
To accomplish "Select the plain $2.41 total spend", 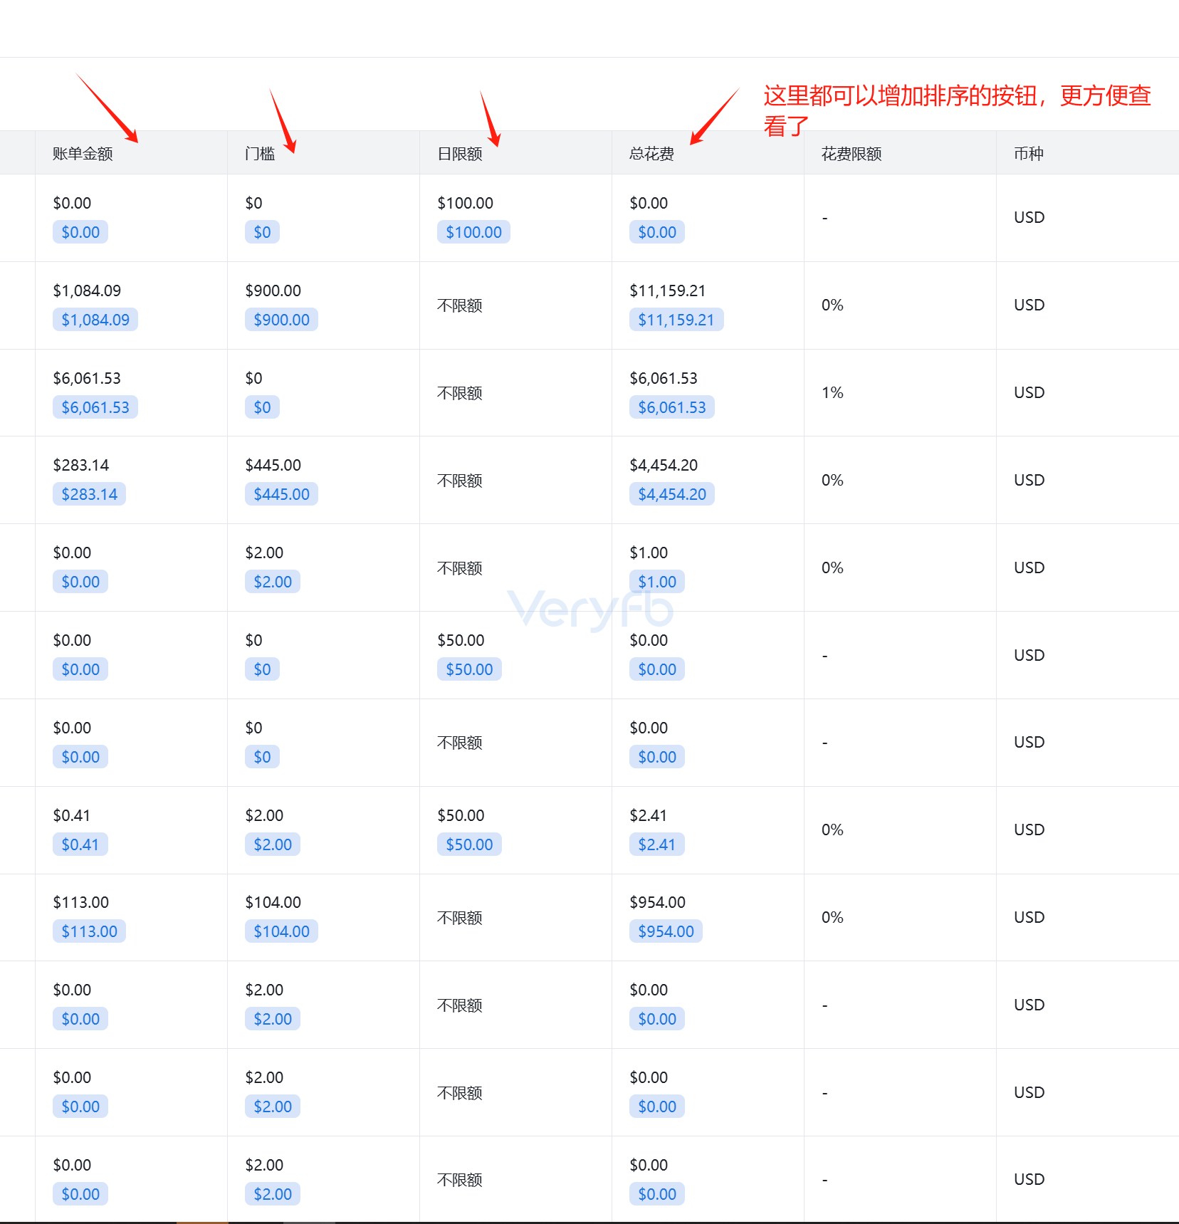I will click(x=648, y=815).
